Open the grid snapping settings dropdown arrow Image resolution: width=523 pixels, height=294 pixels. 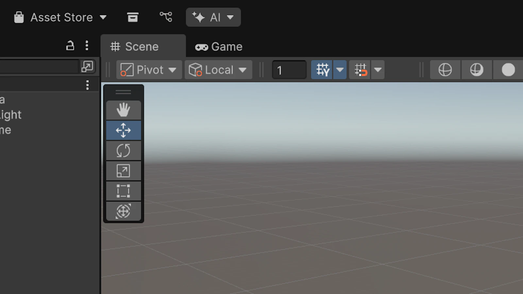point(378,70)
